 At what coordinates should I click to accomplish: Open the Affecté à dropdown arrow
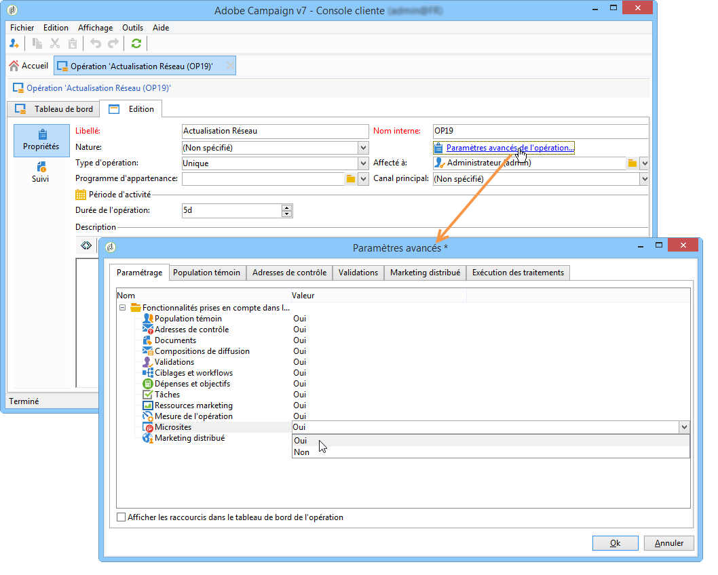(644, 163)
